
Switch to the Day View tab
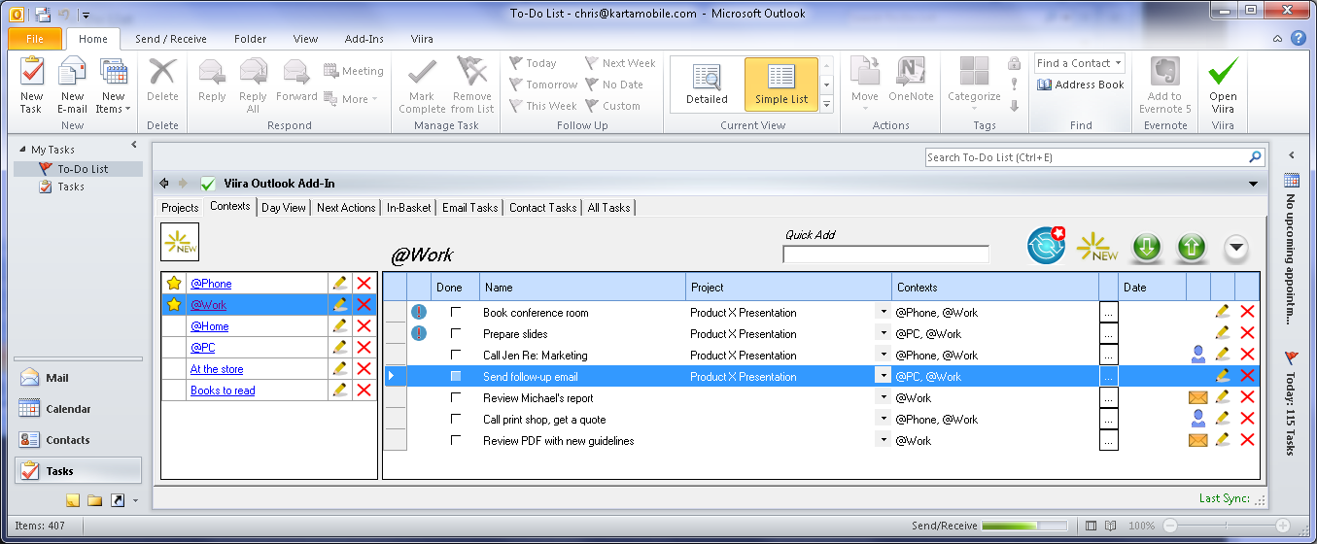coord(284,207)
